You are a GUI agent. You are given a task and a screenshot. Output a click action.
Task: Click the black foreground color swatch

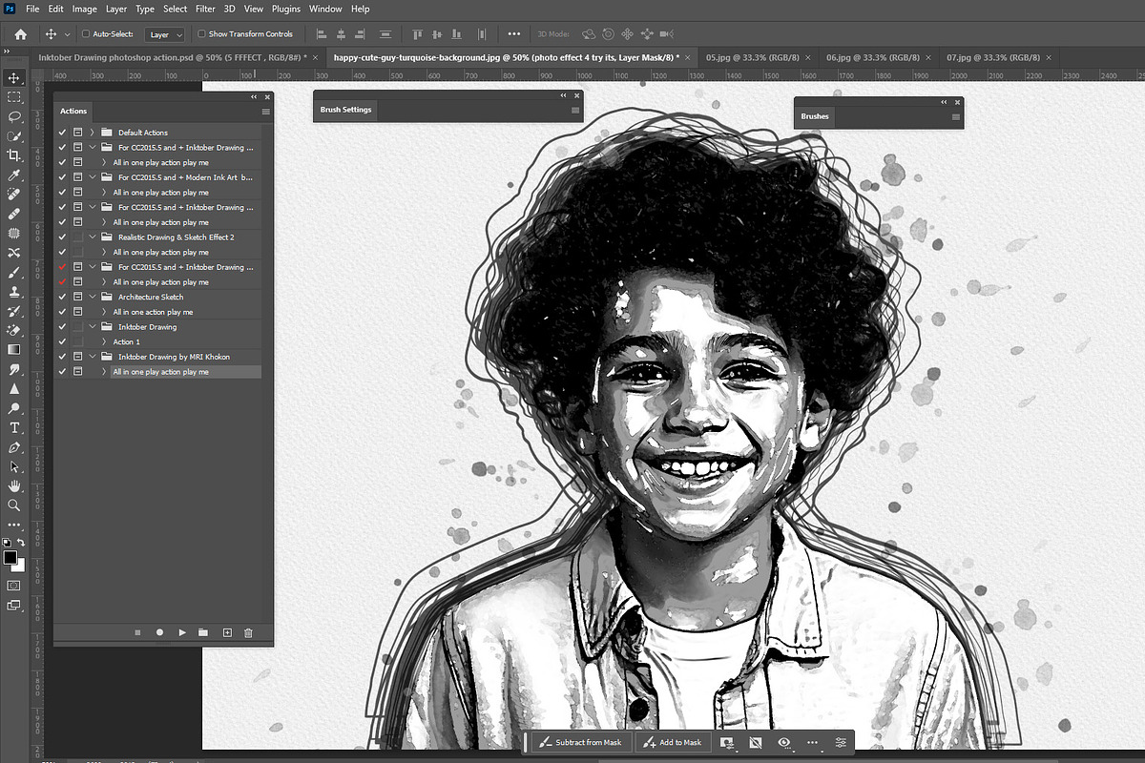(10, 557)
